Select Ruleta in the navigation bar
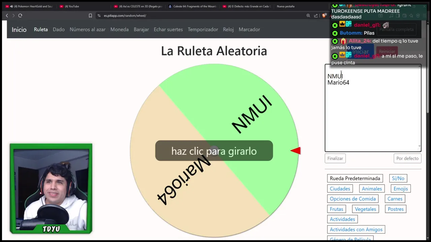Screen dimensions: 431x242 point(41,30)
